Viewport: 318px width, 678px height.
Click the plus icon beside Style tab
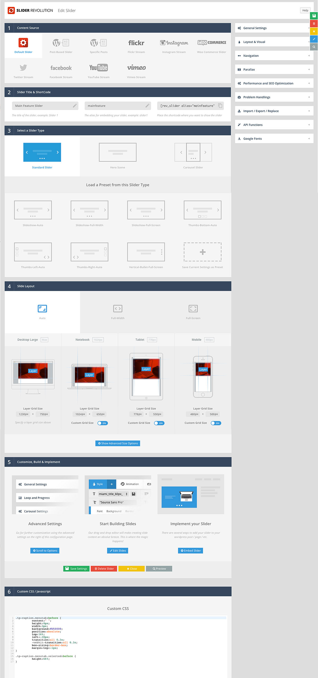(x=112, y=484)
